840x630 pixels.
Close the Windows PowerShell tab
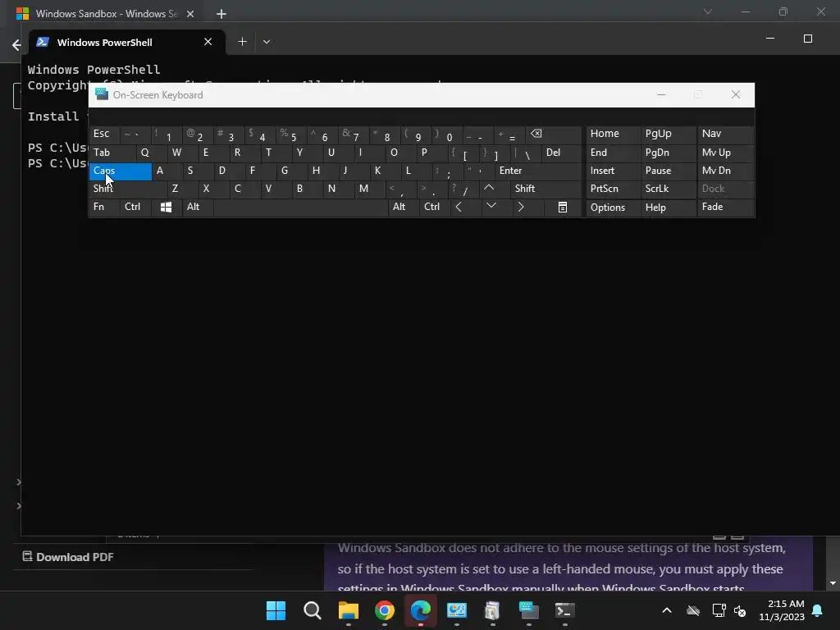pyautogui.click(x=208, y=42)
